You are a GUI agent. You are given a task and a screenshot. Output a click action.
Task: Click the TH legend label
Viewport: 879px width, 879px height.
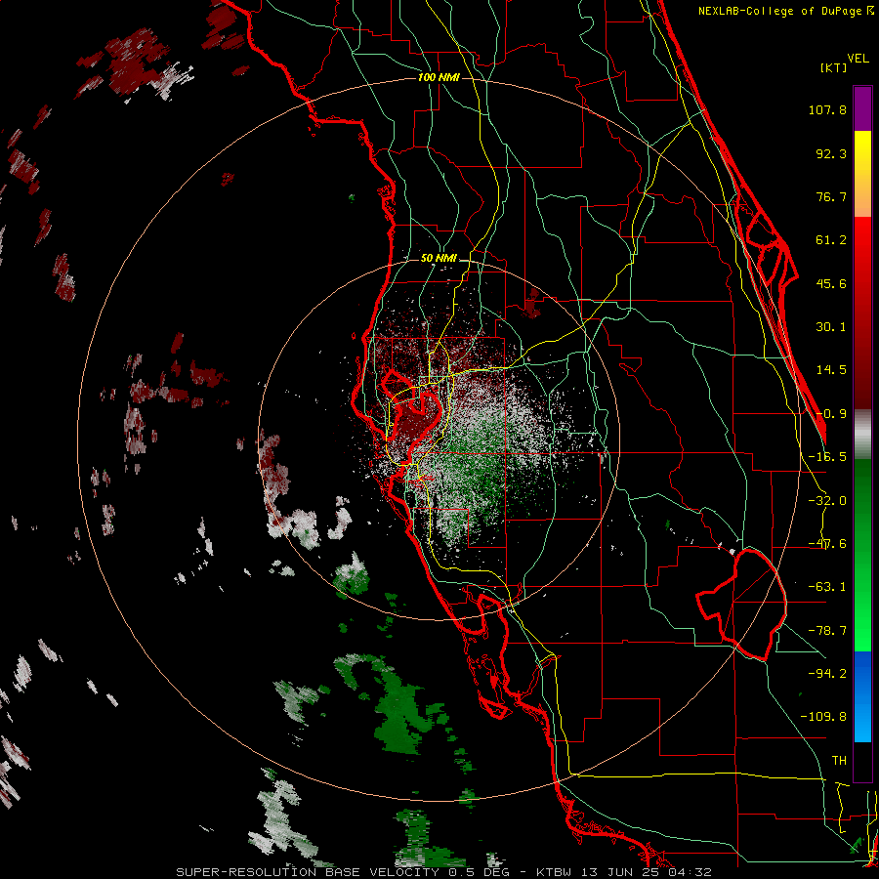[839, 761]
